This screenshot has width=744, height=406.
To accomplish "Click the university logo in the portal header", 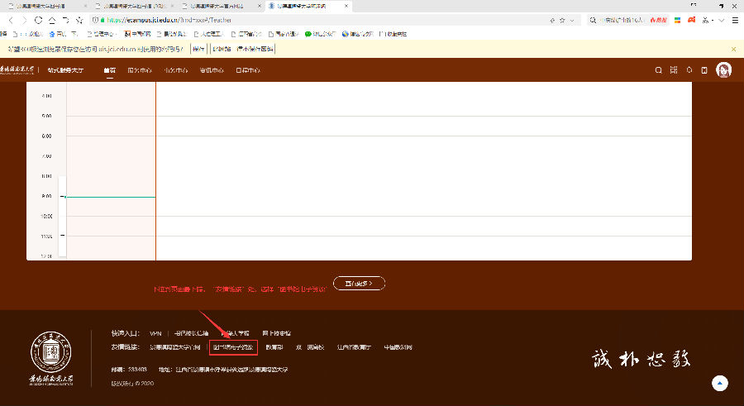I will tap(17, 69).
